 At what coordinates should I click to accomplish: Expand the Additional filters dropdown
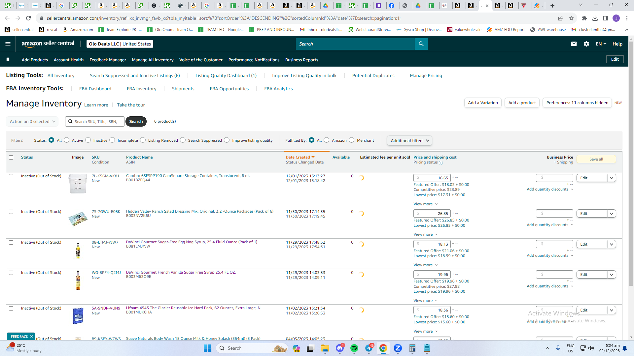[x=409, y=140]
